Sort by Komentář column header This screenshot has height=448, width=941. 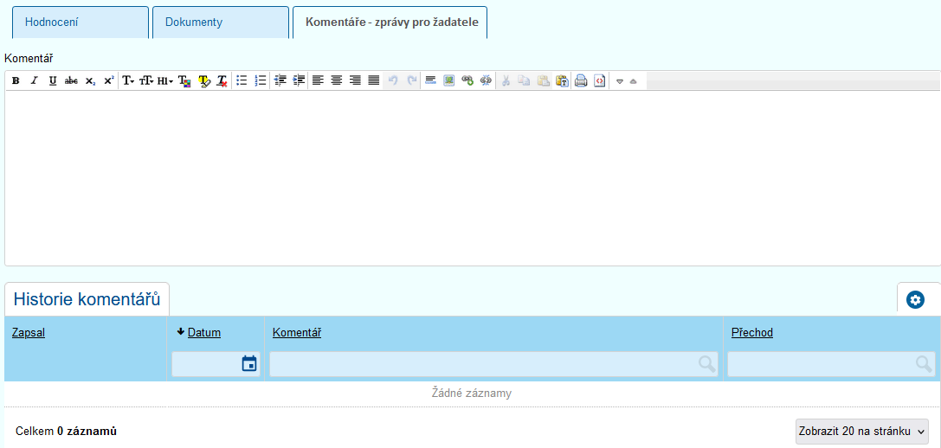pyautogui.click(x=296, y=333)
